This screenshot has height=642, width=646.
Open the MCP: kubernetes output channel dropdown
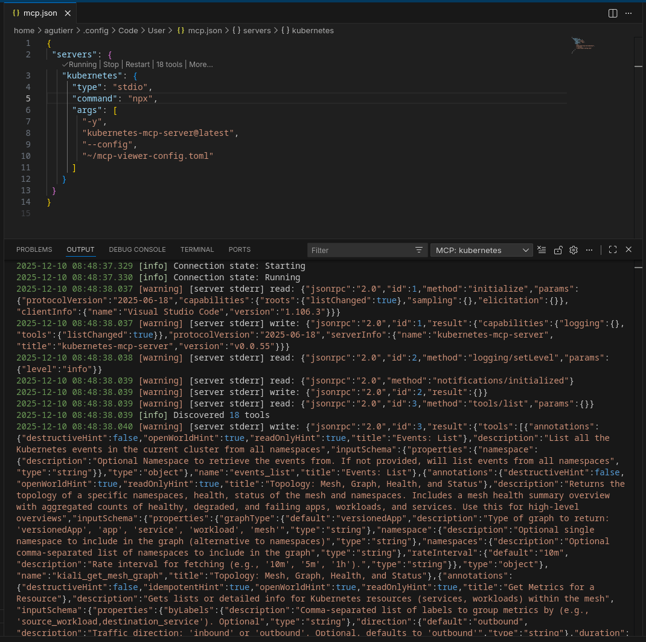pyautogui.click(x=481, y=250)
